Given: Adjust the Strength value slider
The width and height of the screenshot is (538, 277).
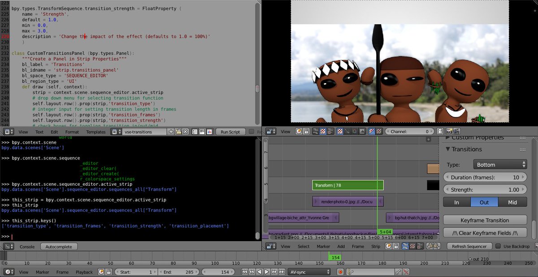Looking at the screenshot, I should (x=485, y=190).
